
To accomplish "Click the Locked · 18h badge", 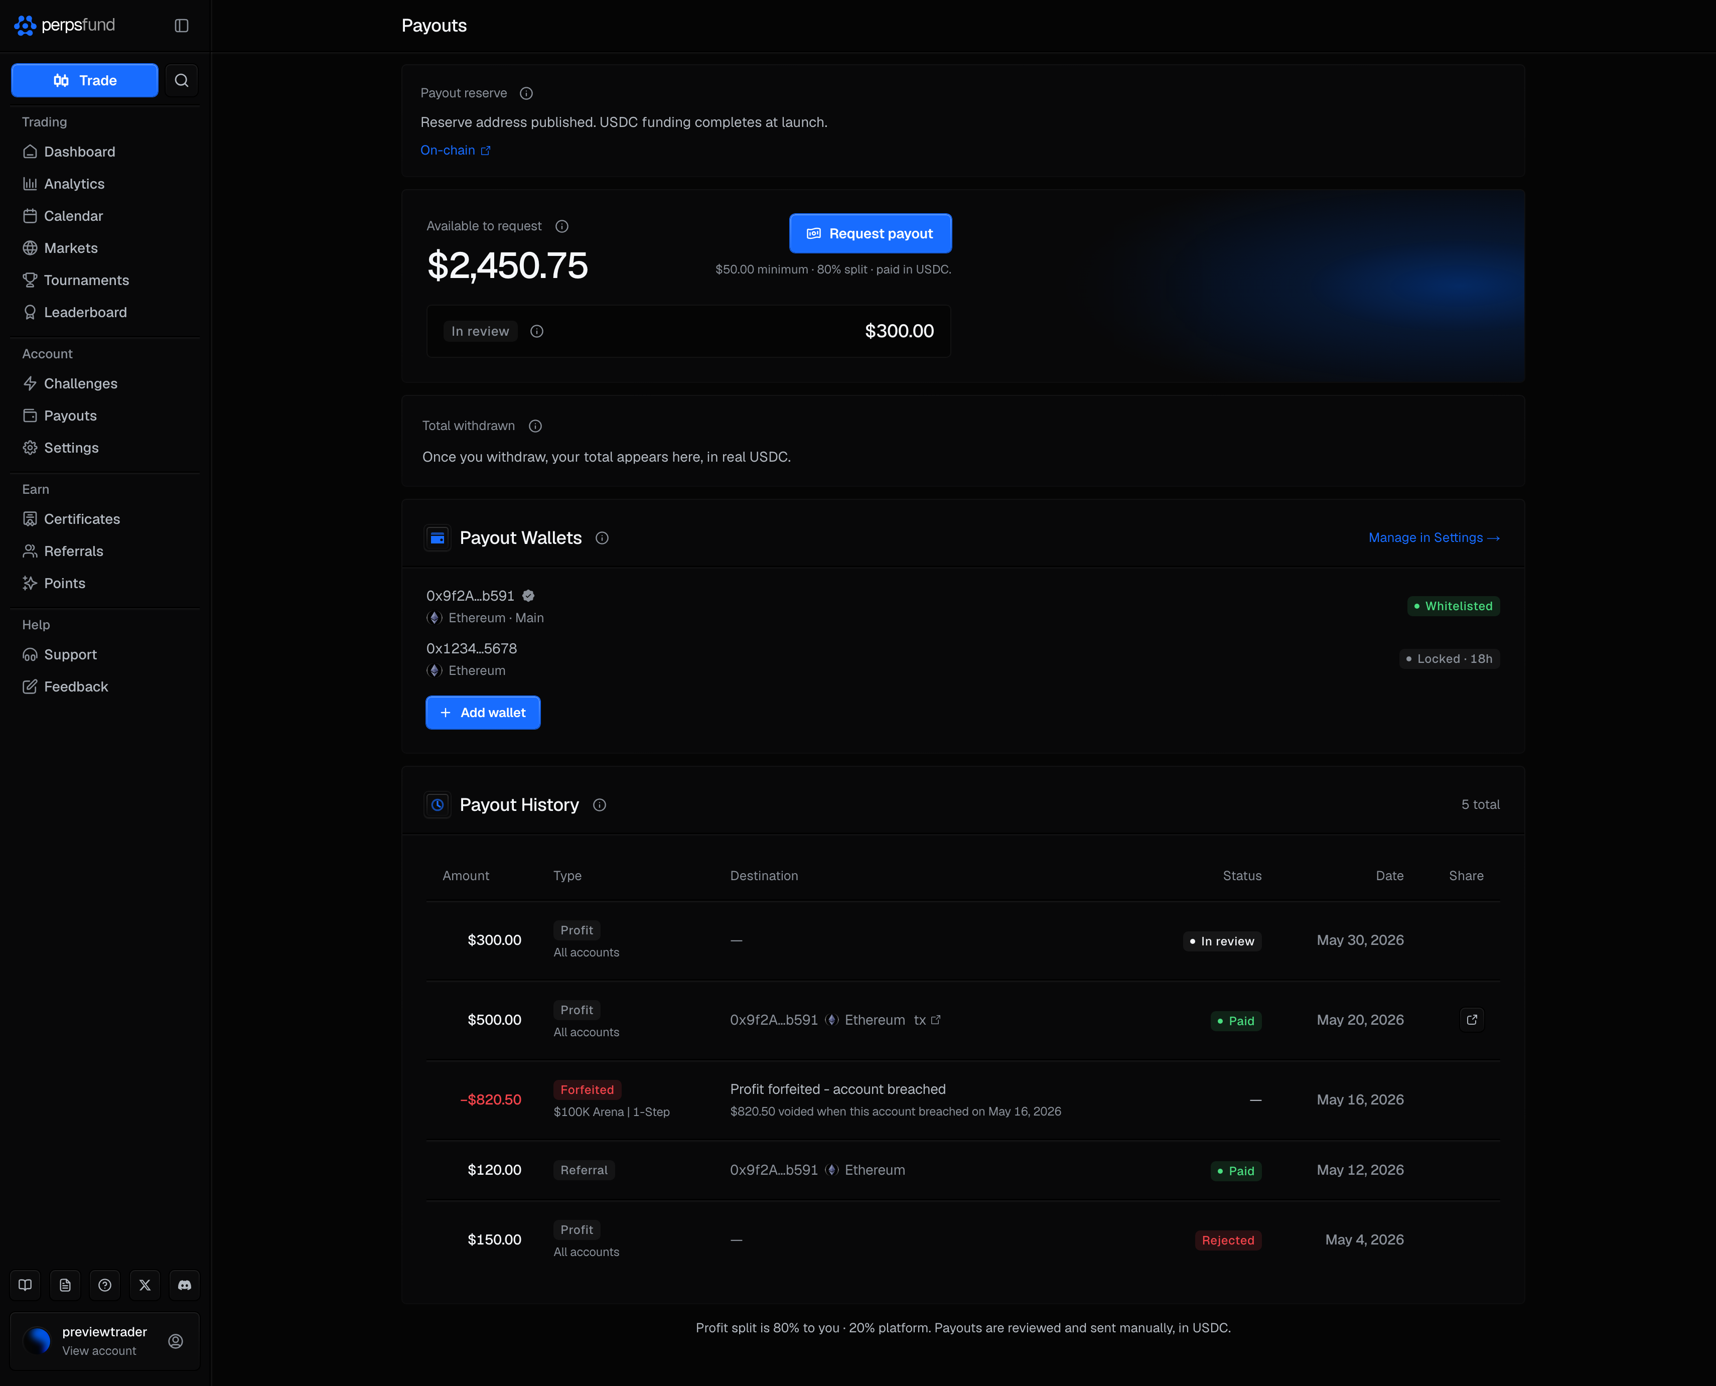I will coord(1450,659).
